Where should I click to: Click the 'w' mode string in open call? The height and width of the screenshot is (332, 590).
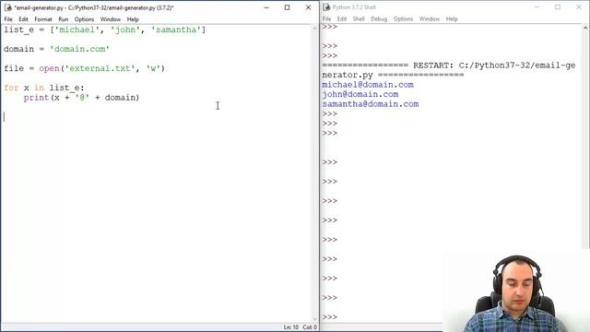click(153, 68)
